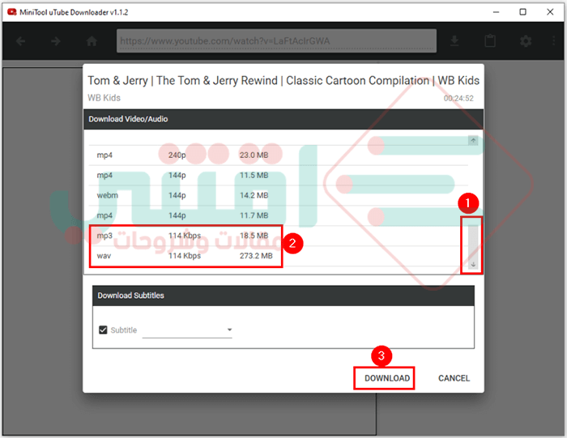Toggle the Subtitle checkbox
This screenshot has width=567, height=438.
103,330
